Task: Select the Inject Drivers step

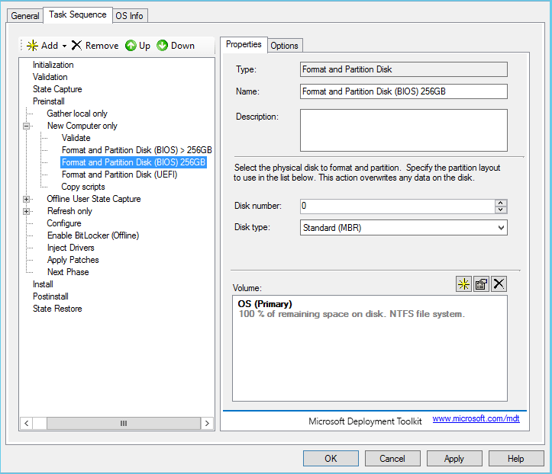Action: point(71,248)
